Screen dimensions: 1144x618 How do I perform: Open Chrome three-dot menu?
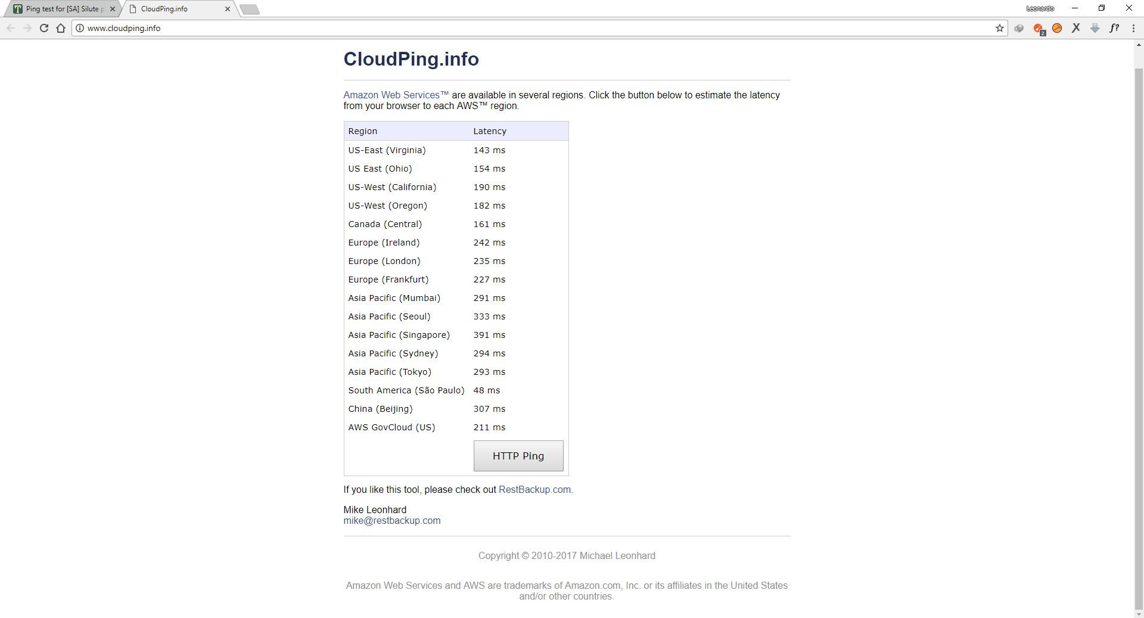click(1133, 28)
